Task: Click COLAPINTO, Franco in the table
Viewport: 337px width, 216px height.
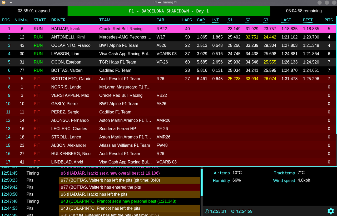Action: tap(71, 45)
